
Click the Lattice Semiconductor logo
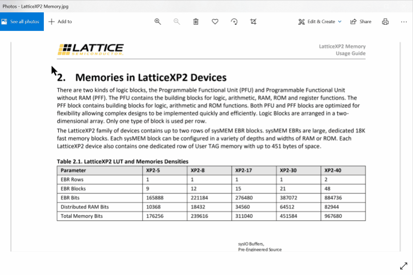point(90,50)
